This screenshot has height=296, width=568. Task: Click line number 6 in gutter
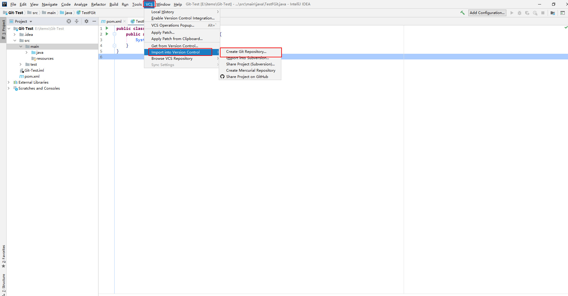click(x=101, y=57)
